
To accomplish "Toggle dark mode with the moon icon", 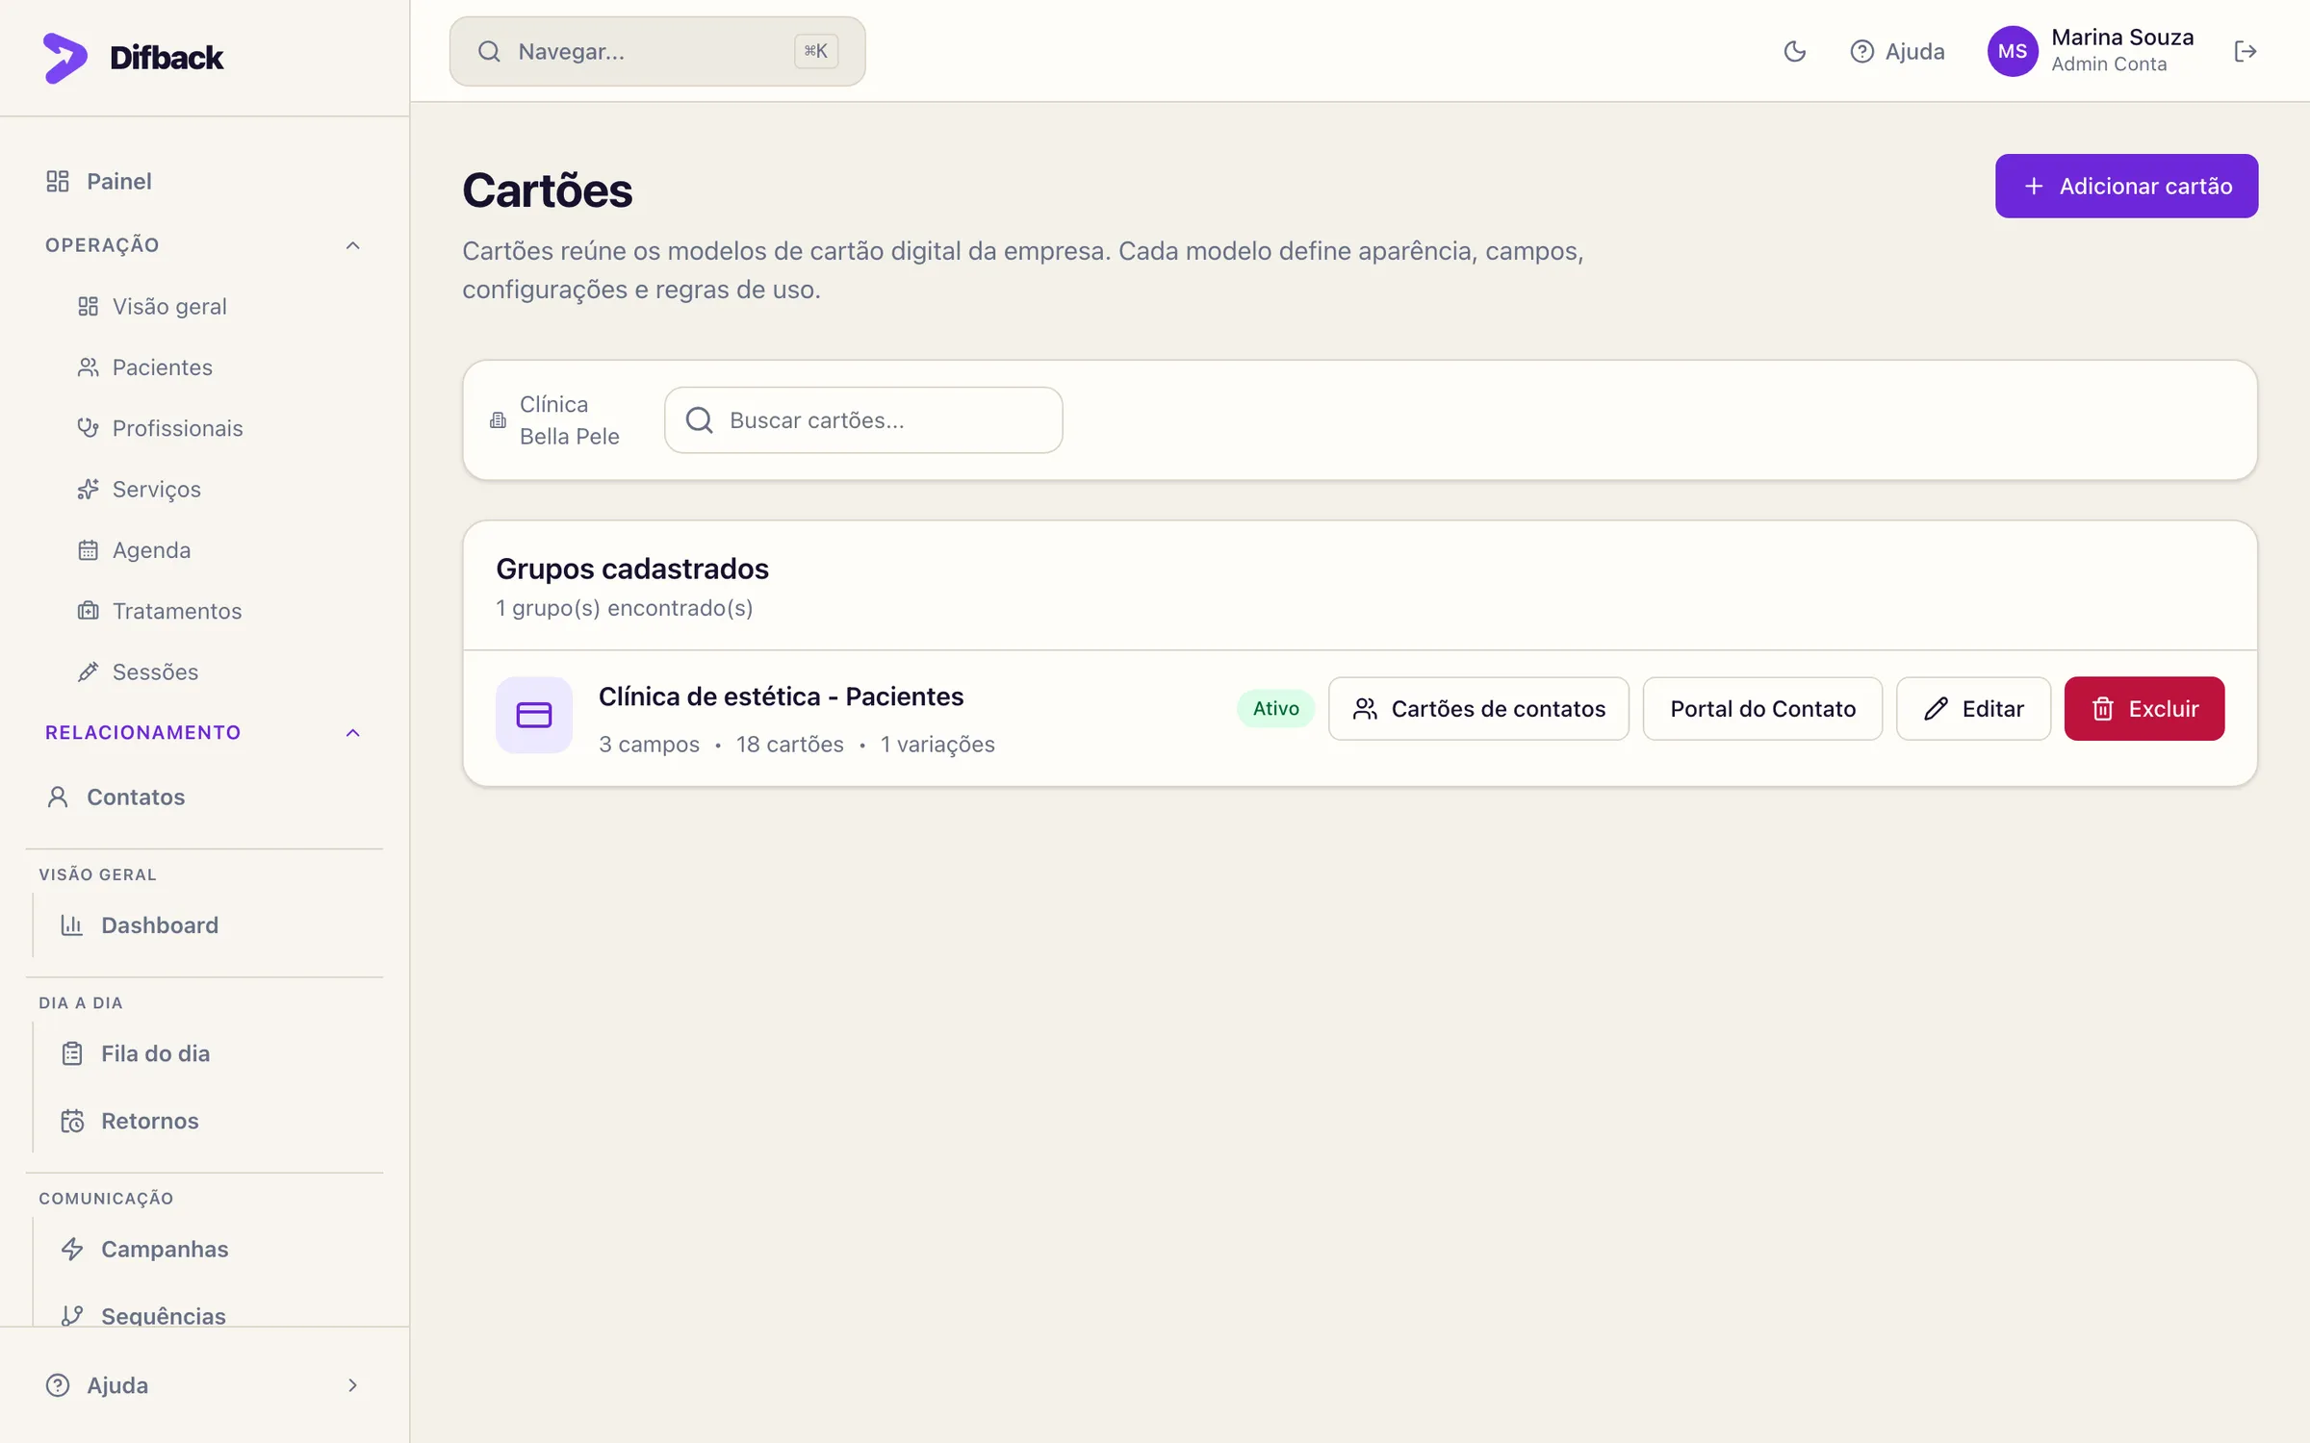I will (1795, 51).
